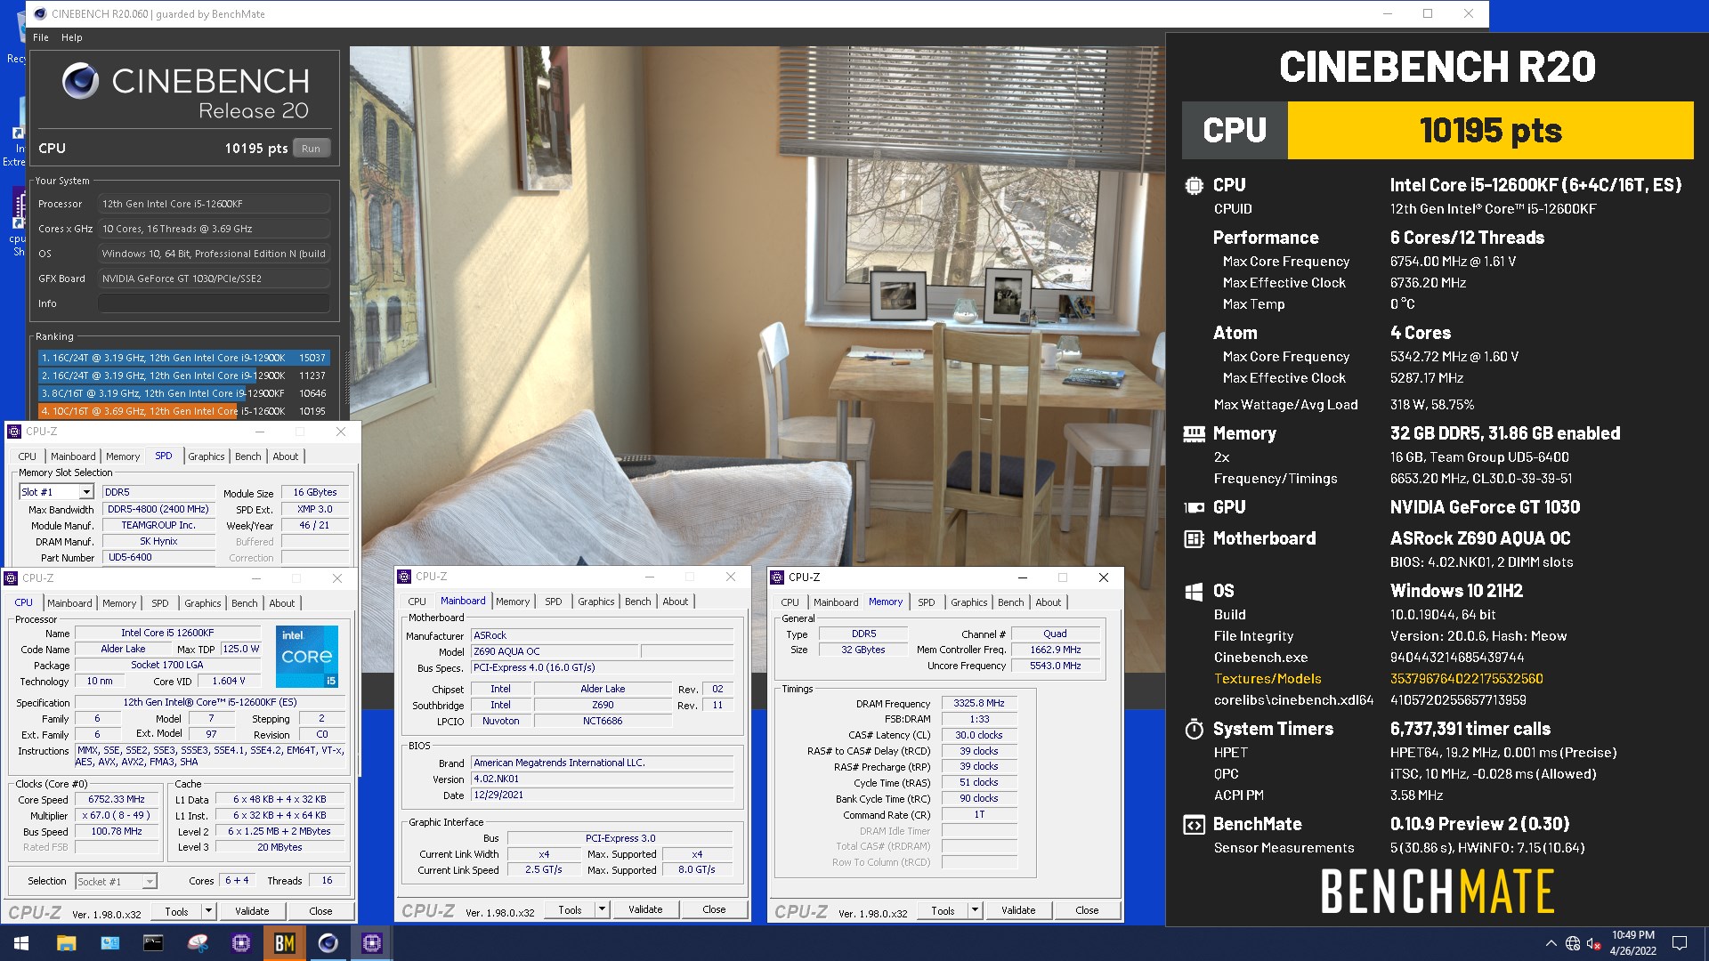
Task: Click Validate in the Mainboard window
Action: click(645, 910)
